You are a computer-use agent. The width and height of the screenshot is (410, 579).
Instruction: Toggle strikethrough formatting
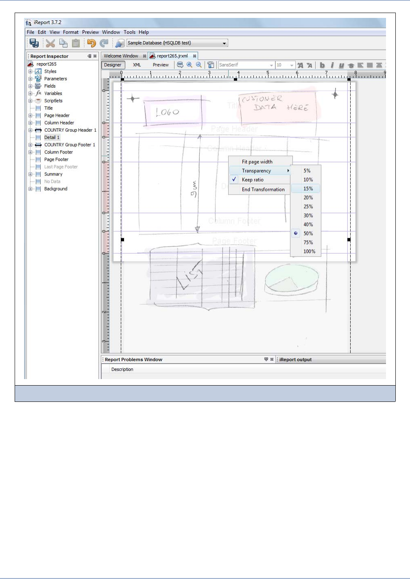[351, 65]
